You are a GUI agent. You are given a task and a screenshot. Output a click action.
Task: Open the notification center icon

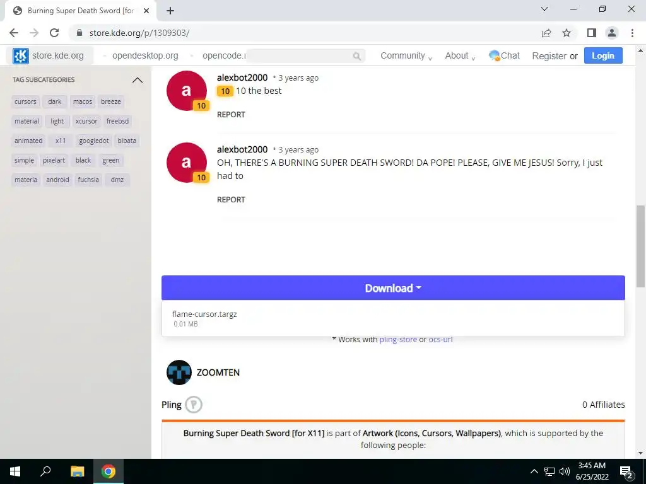(626, 472)
